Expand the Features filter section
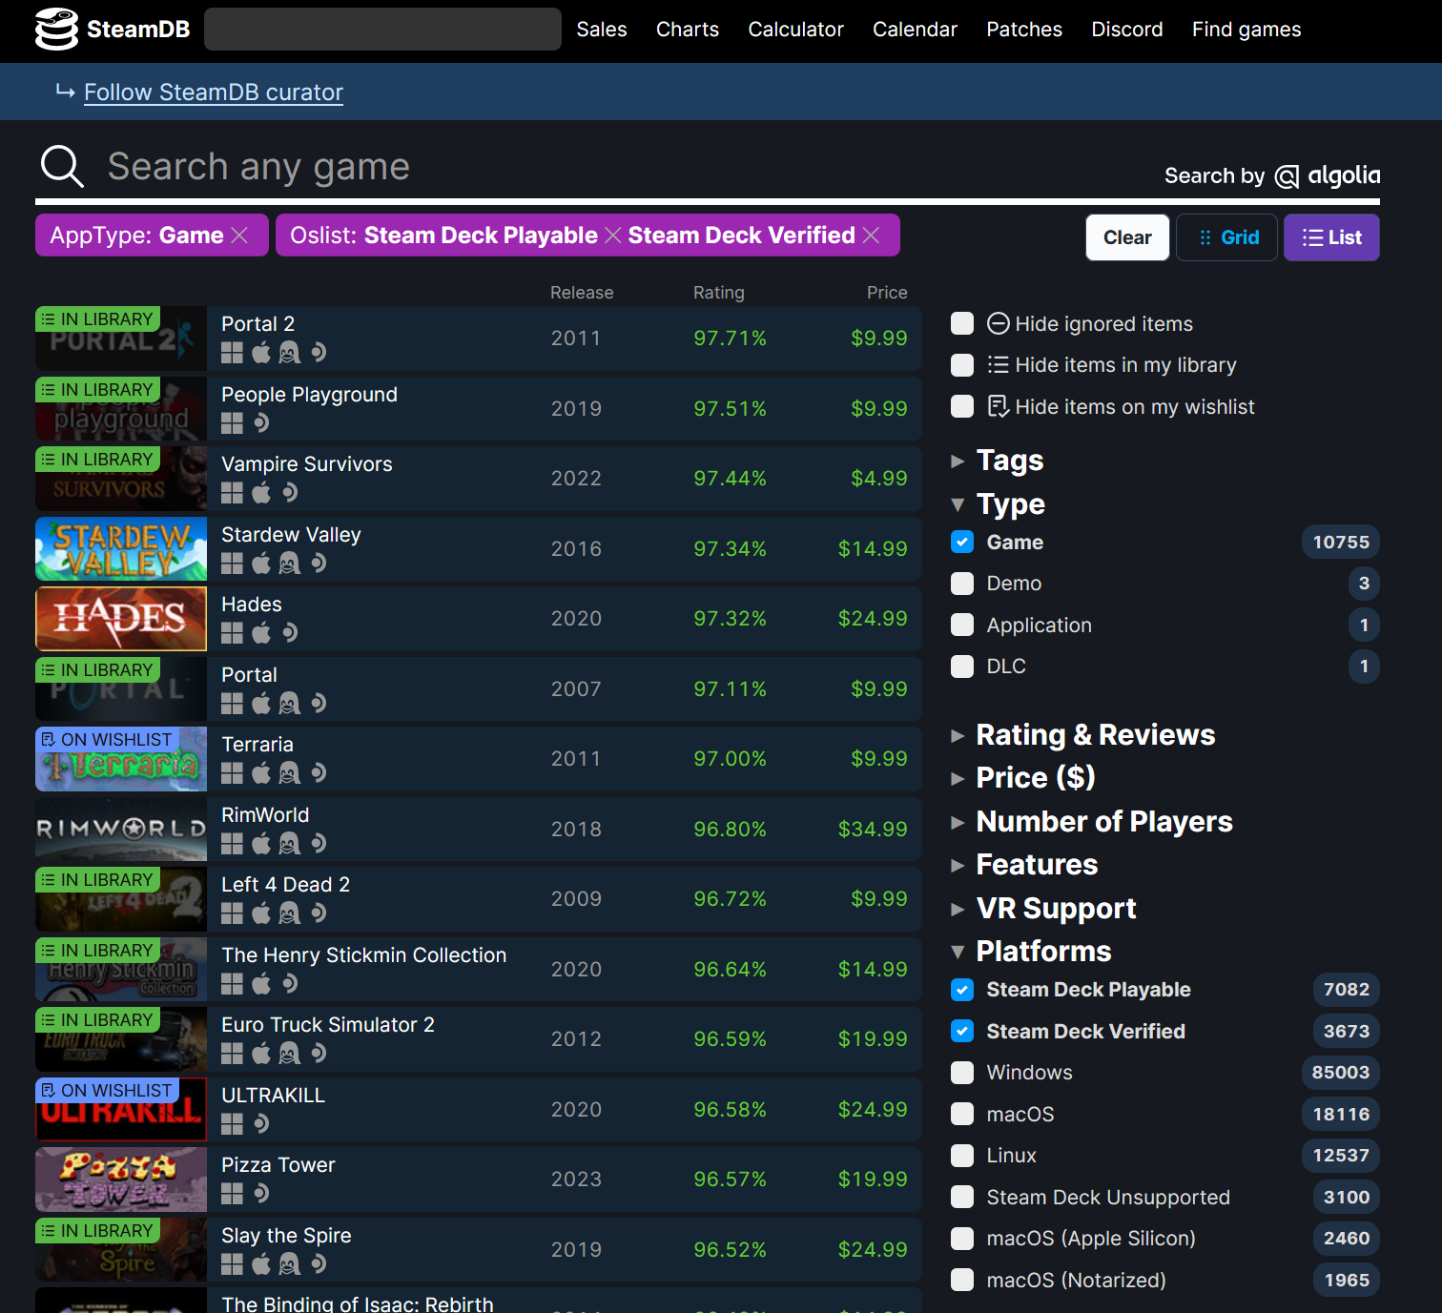The height and width of the screenshot is (1313, 1442). click(x=1024, y=865)
